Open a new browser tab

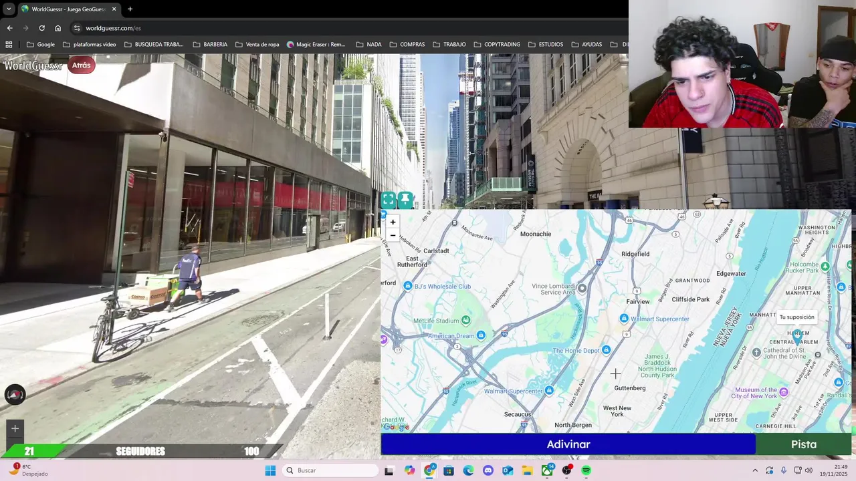[130, 9]
